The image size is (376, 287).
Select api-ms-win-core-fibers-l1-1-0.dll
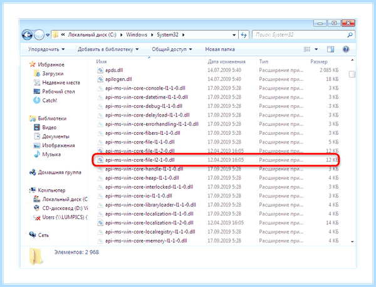click(142, 133)
